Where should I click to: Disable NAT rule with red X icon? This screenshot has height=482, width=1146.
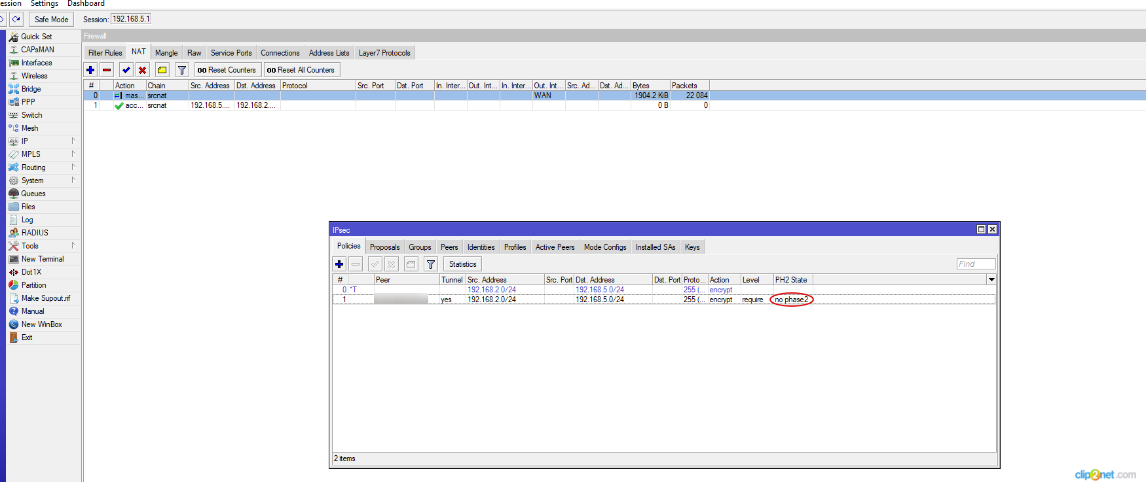coord(142,70)
